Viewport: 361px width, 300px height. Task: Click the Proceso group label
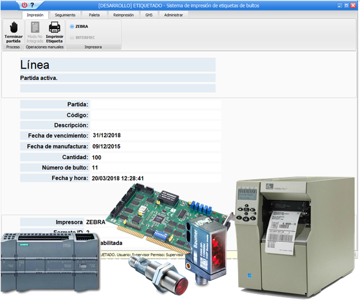(x=13, y=47)
